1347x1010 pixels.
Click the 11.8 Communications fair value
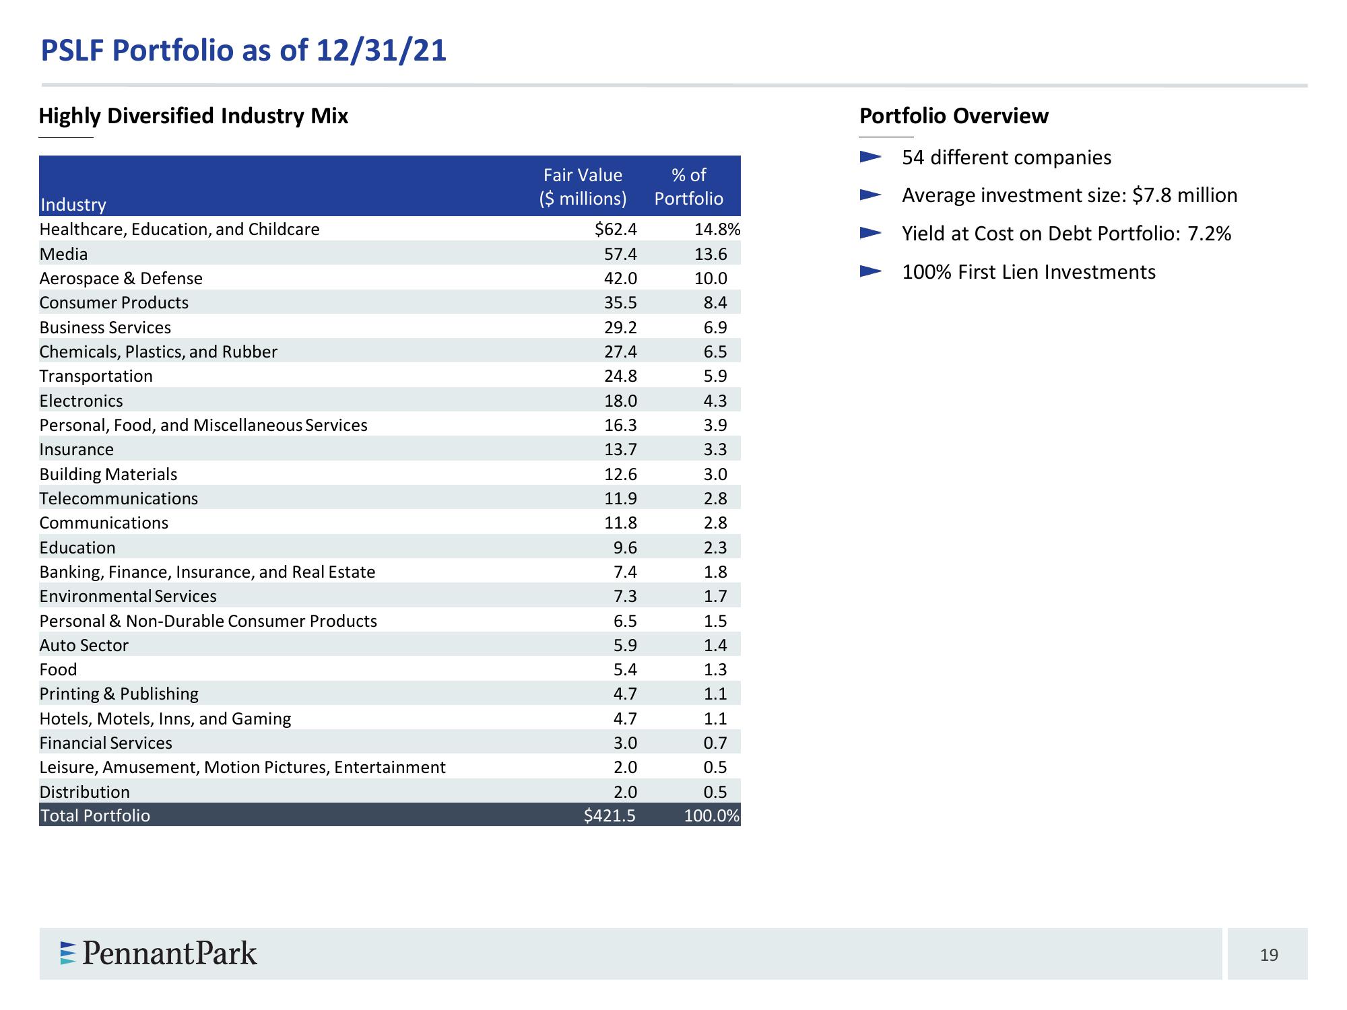coord(620,523)
